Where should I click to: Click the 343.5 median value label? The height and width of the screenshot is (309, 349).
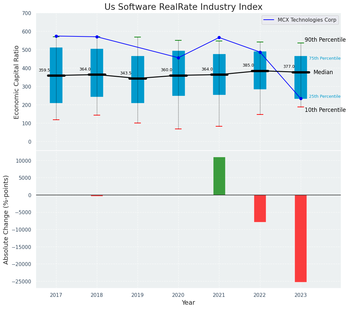pos(125,73)
